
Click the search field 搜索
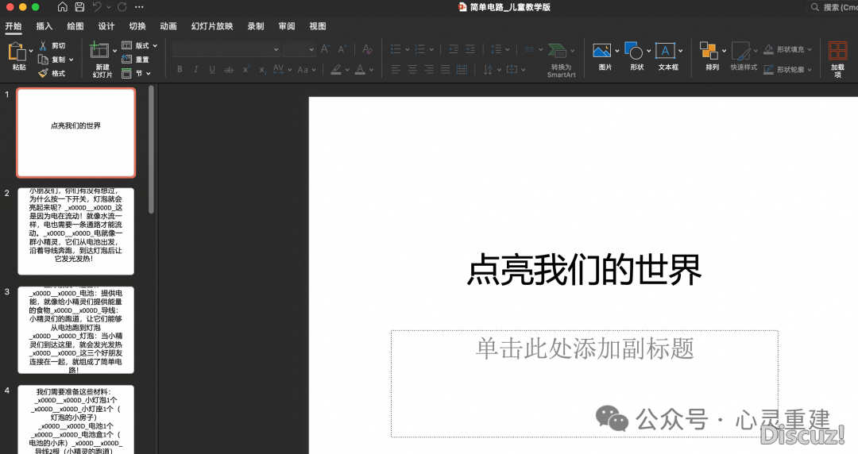tap(833, 7)
